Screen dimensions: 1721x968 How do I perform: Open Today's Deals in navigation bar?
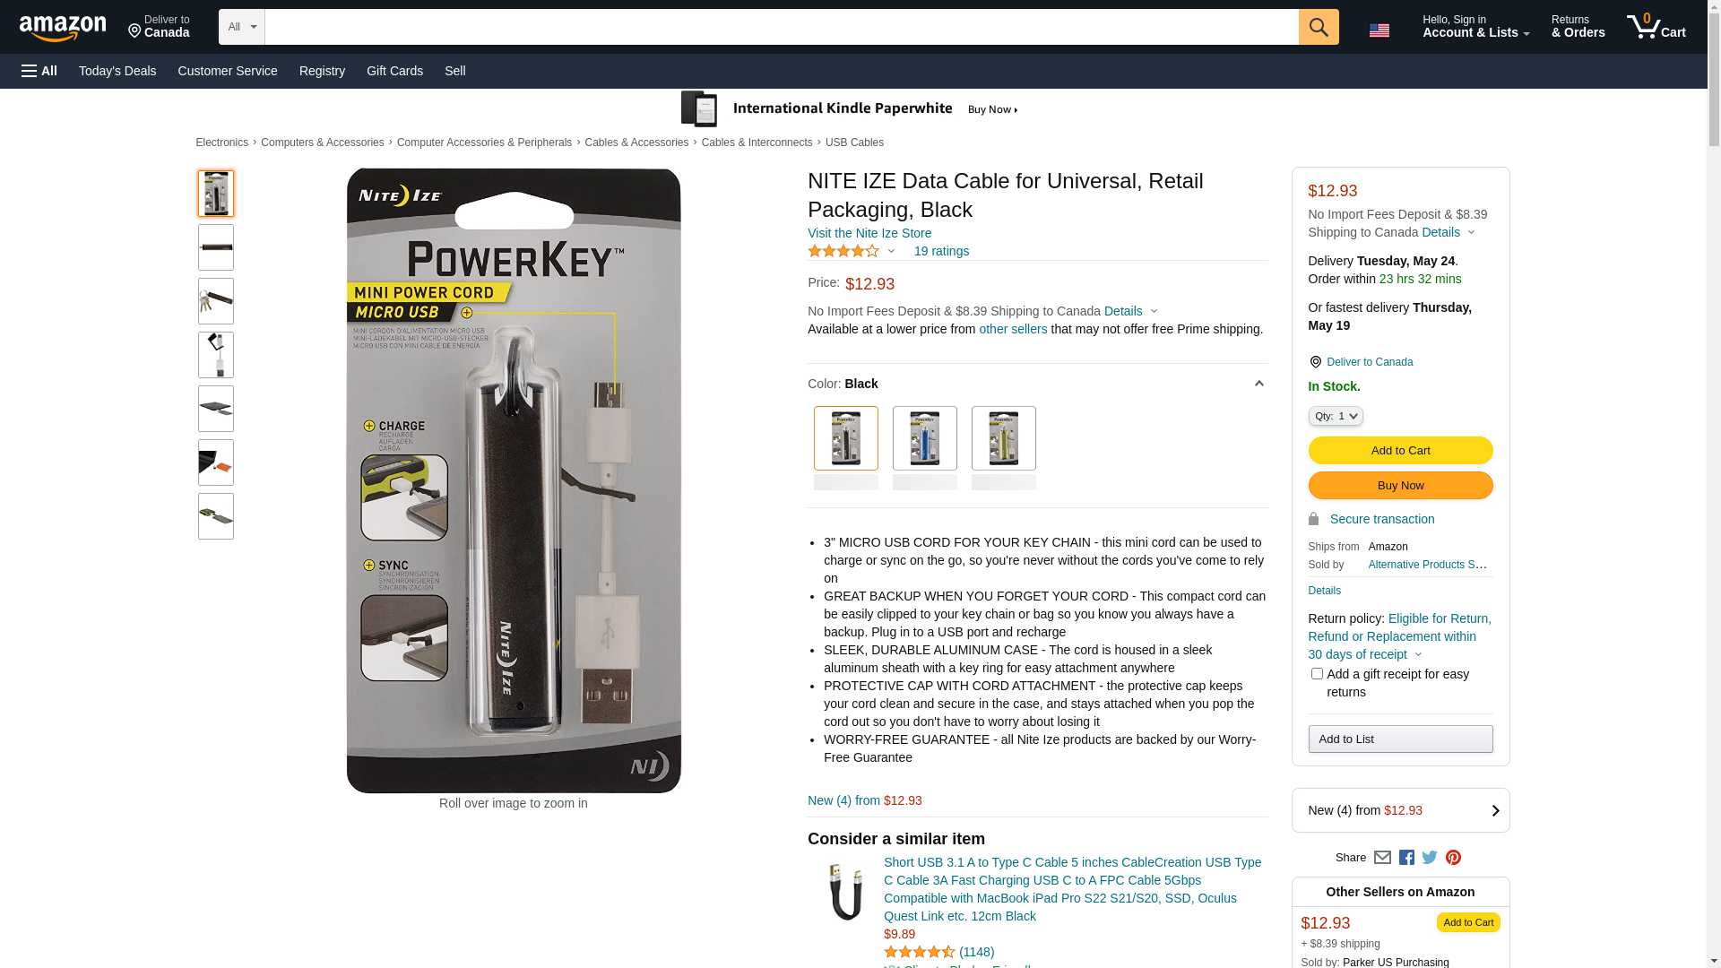pyautogui.click(x=117, y=71)
